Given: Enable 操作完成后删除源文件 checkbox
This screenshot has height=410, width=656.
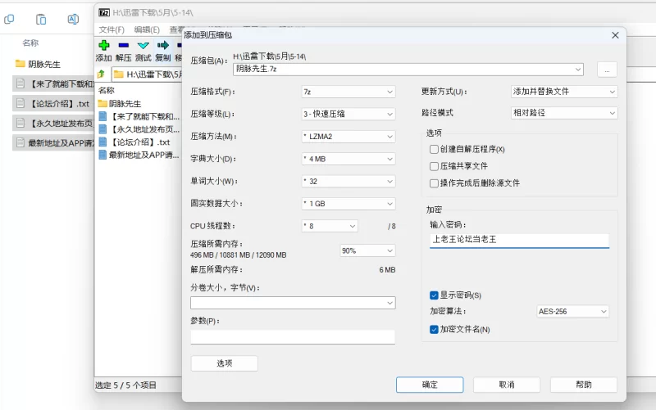Looking at the screenshot, I should click(434, 183).
